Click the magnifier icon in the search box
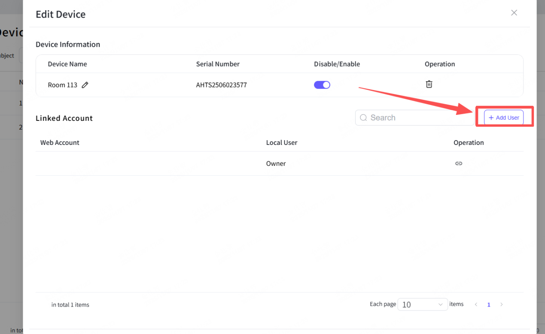This screenshot has width=545, height=334. (x=363, y=118)
